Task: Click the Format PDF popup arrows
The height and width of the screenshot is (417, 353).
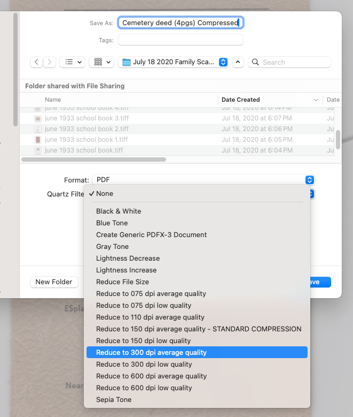Action: [x=310, y=180]
